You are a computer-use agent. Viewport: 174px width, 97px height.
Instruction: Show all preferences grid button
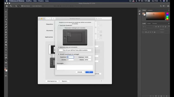click(54, 19)
